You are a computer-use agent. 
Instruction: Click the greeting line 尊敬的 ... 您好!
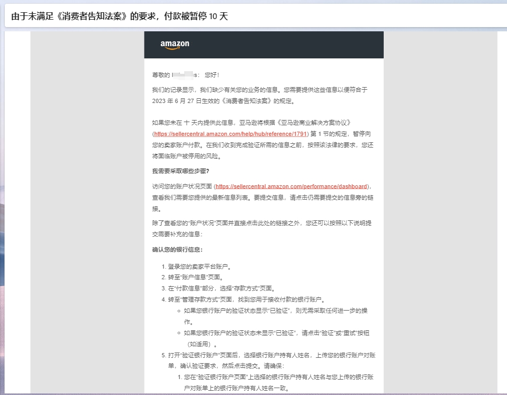pos(185,75)
